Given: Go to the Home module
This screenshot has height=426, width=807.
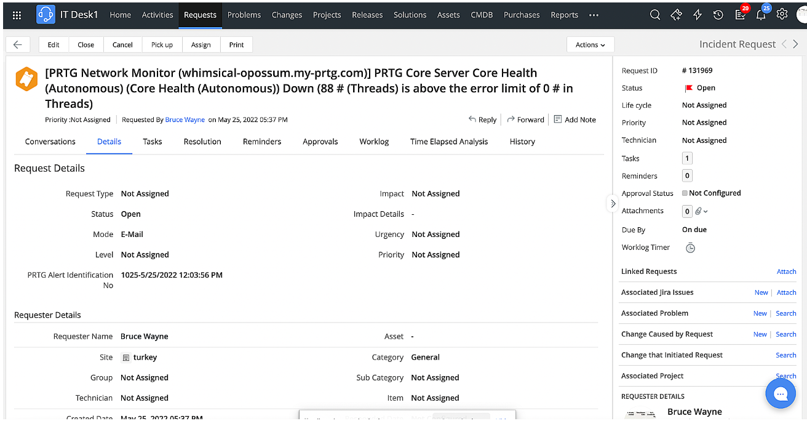Looking at the screenshot, I should (x=121, y=15).
